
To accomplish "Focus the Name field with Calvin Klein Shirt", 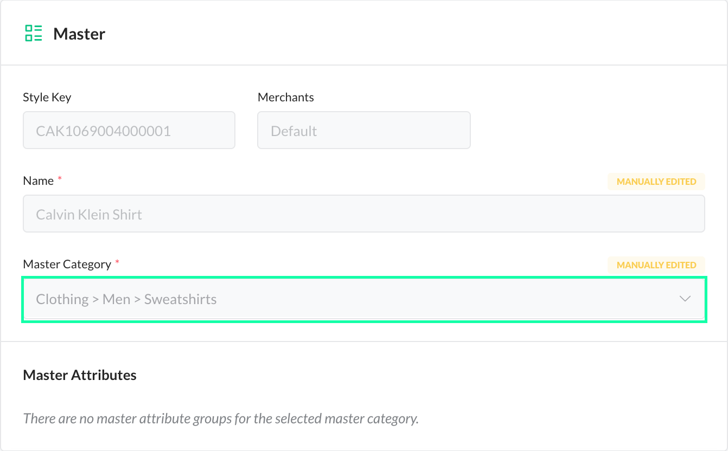I will pyautogui.click(x=363, y=214).
